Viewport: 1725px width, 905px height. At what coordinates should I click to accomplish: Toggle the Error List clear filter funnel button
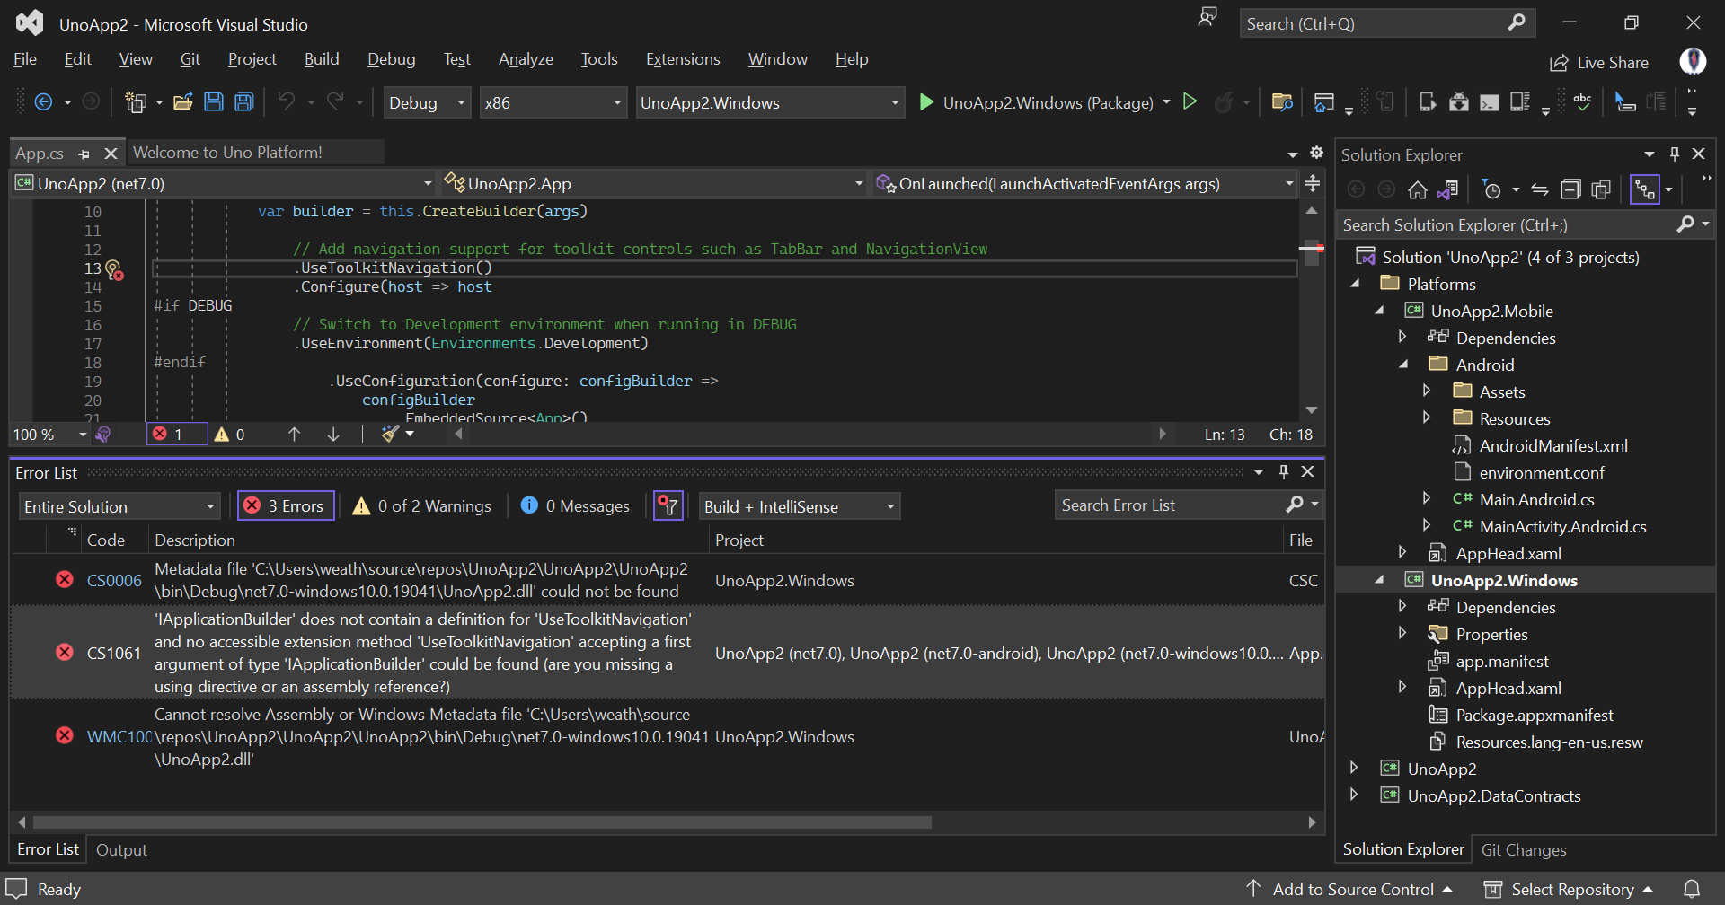[668, 505]
